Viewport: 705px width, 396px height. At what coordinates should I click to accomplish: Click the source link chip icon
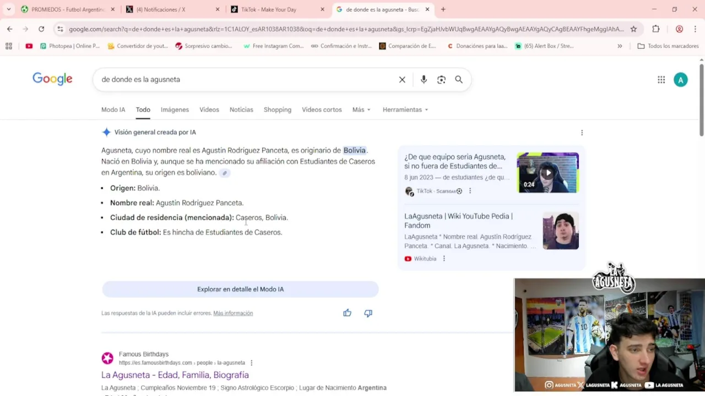point(224,173)
